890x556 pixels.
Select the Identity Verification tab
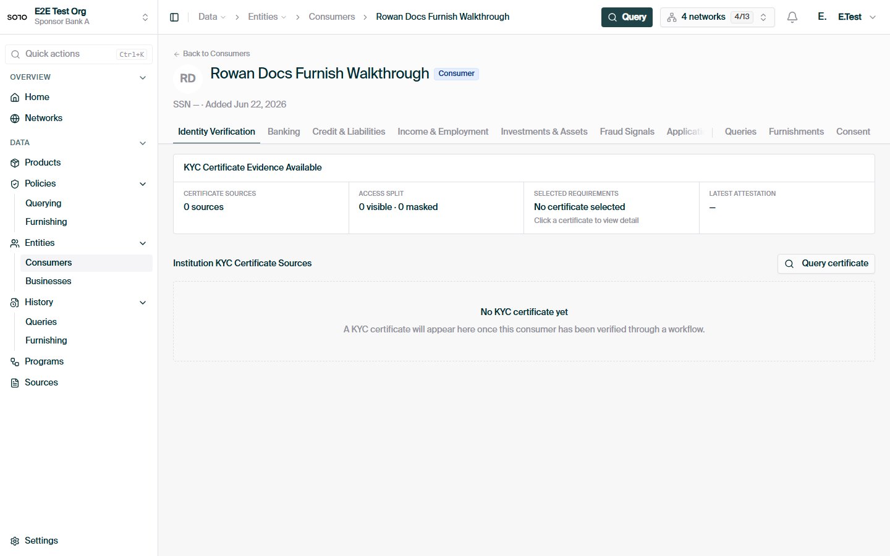pyautogui.click(x=216, y=132)
